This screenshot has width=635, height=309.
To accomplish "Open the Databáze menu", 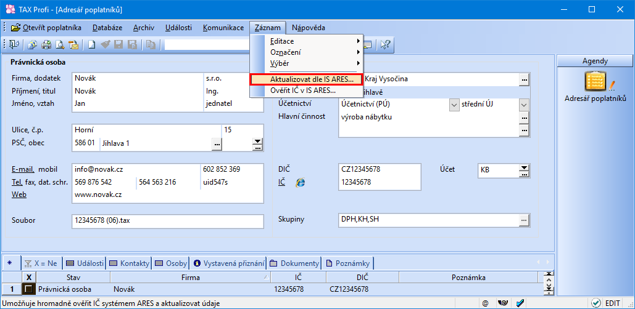I will (107, 28).
